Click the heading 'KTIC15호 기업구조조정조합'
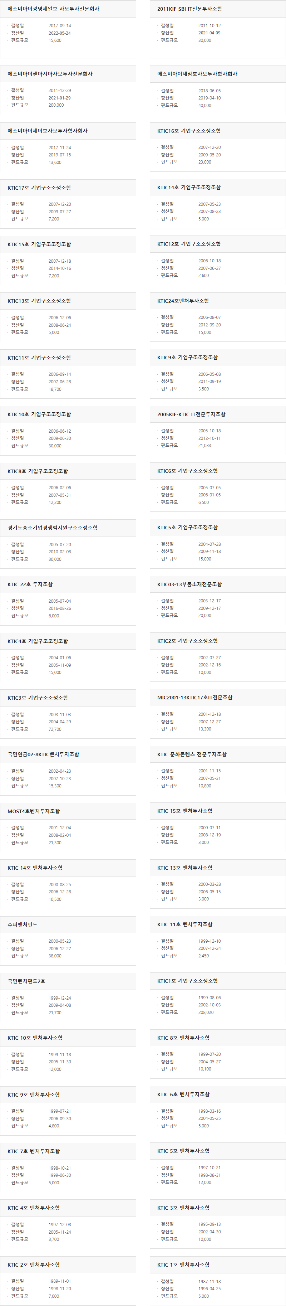 pos(39,244)
